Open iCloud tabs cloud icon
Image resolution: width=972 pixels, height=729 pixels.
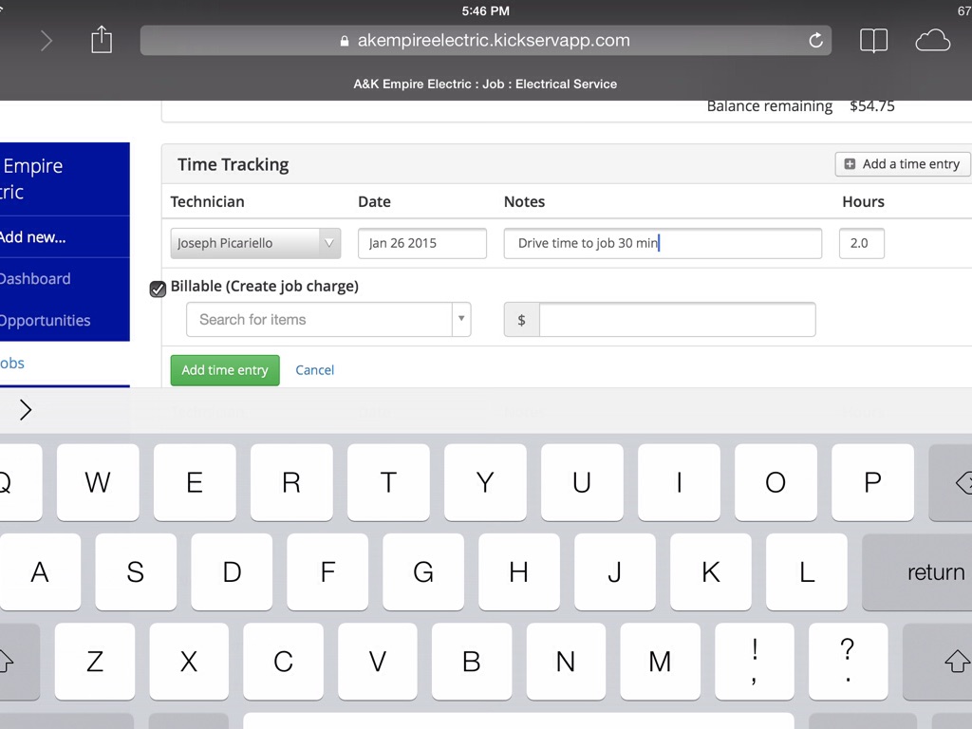coord(932,41)
